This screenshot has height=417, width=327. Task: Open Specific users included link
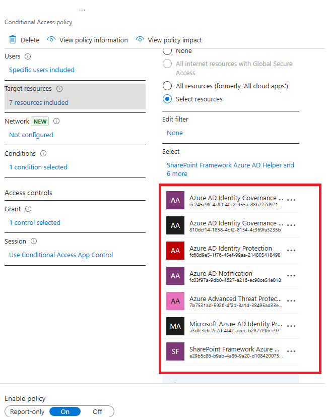(42, 70)
